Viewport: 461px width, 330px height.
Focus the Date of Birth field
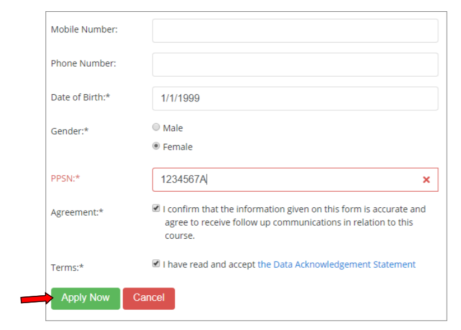click(x=295, y=99)
